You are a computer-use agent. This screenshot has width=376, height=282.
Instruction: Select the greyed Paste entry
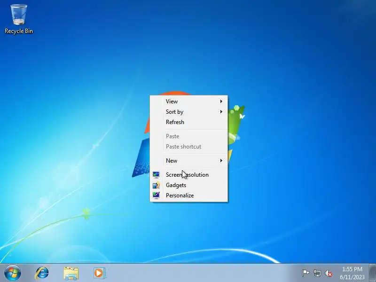click(189, 136)
